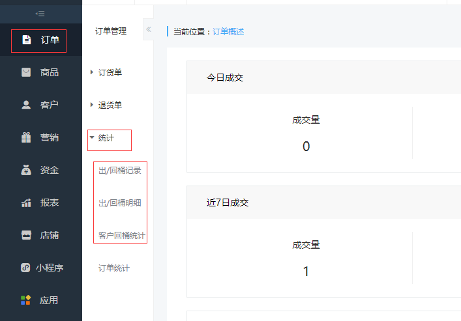Click the 营销 gift icon
The image size is (461, 321).
coord(26,137)
